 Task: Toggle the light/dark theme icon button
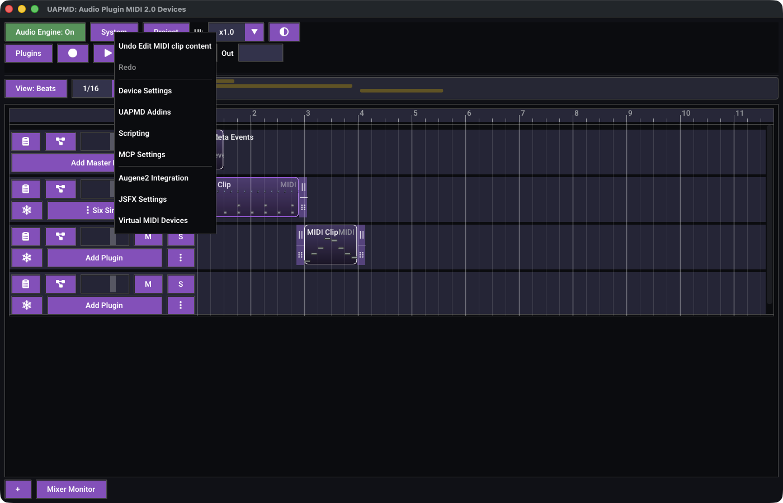[x=284, y=32]
